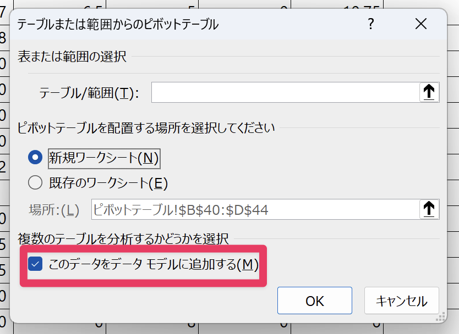Click the 場所:(L) label text
The height and width of the screenshot is (334, 459).
[54, 210]
